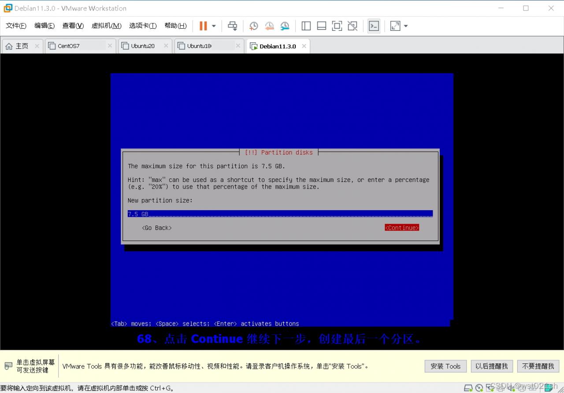This screenshot has width=564, height=393.
Task: Open the 文件(F) menu
Action: pos(16,26)
